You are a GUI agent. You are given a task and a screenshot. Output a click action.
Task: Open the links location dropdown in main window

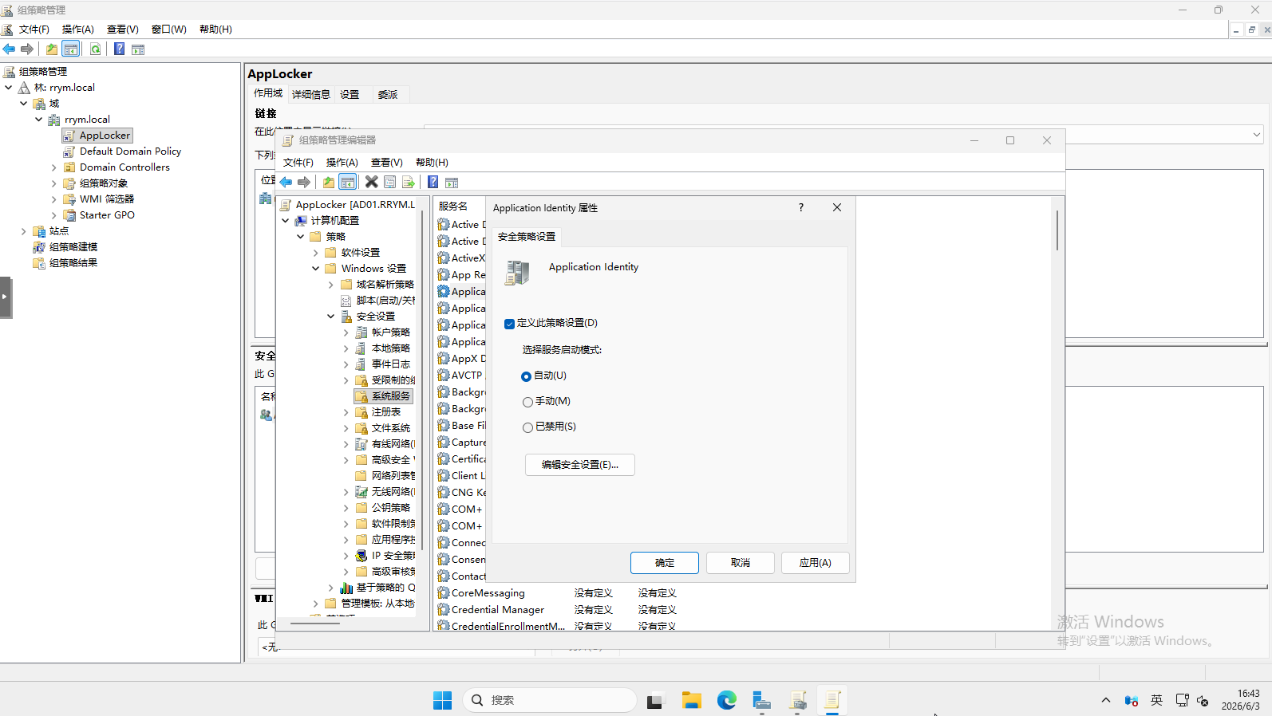click(1257, 134)
